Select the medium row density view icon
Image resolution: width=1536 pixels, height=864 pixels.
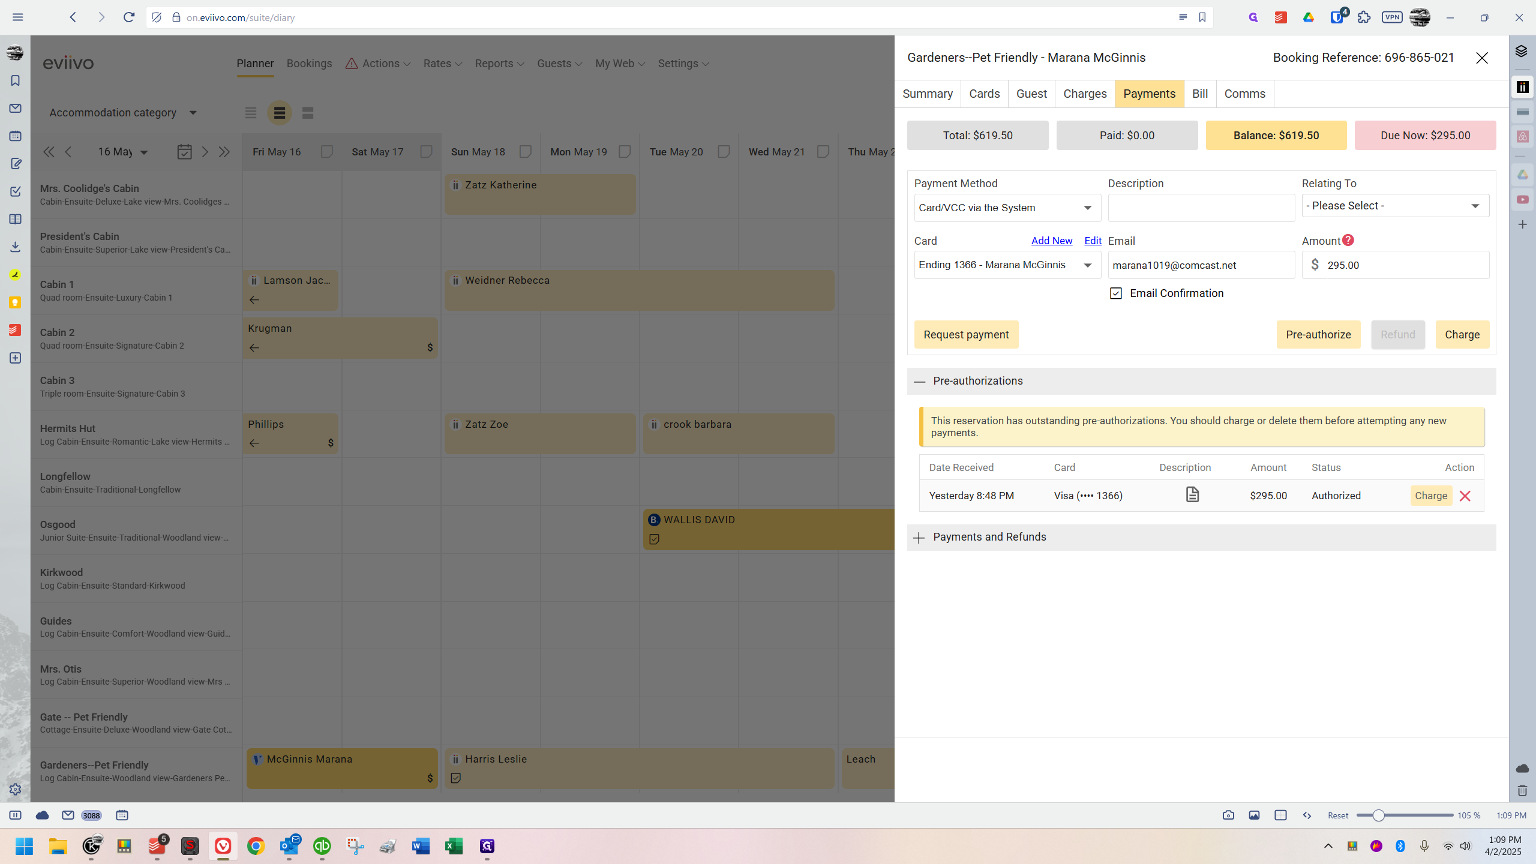pos(279,113)
